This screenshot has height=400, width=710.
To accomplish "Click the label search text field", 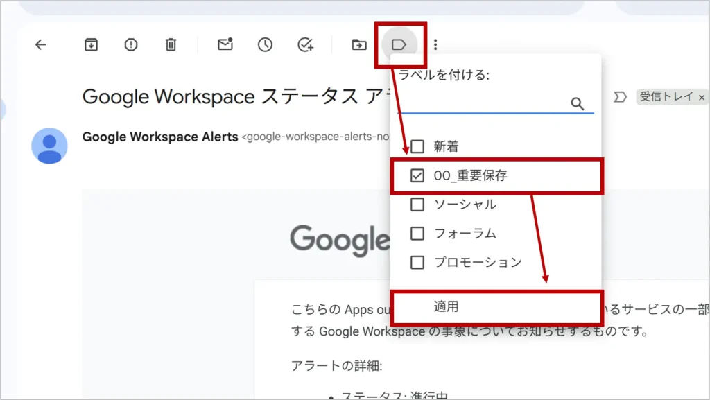I will 482,103.
